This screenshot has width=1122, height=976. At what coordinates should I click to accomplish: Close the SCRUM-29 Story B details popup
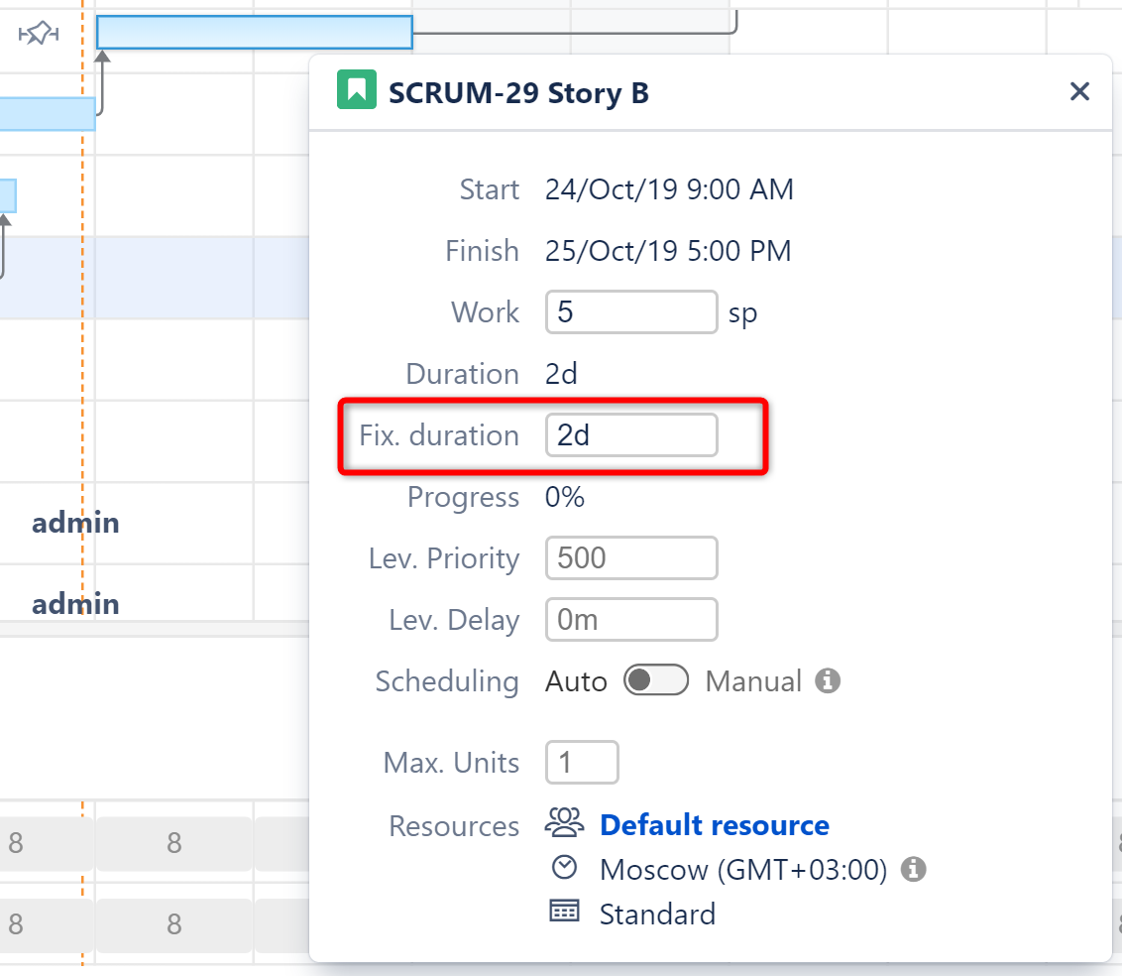tap(1079, 91)
